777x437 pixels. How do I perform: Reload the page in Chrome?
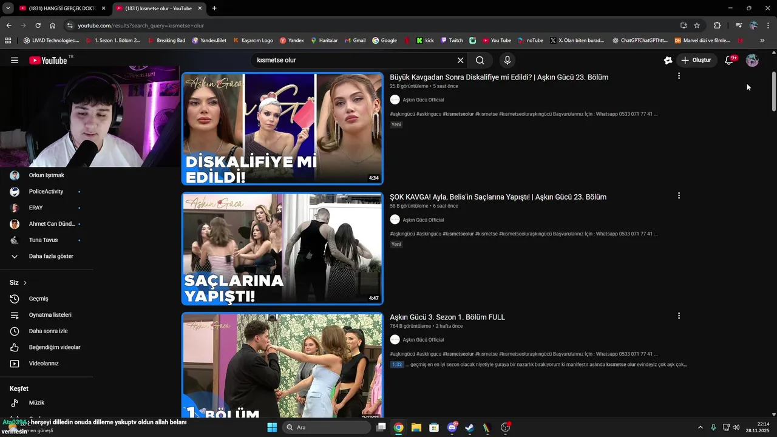(x=38, y=25)
